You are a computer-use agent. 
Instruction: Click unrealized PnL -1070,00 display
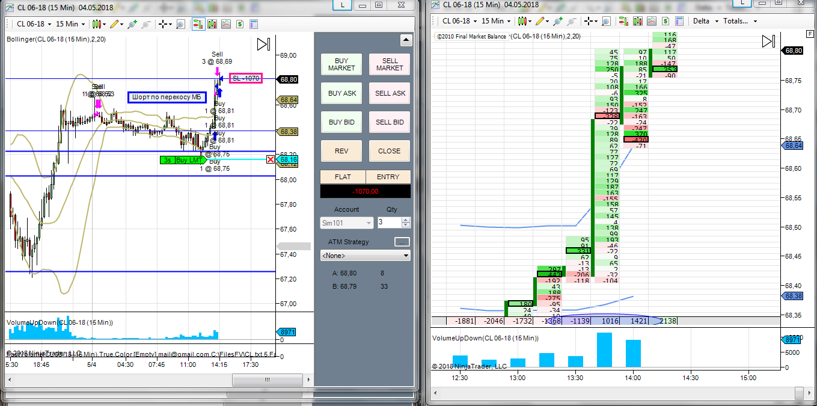pyautogui.click(x=366, y=191)
